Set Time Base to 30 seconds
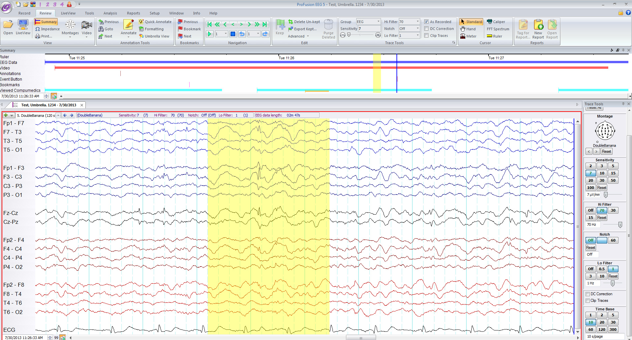The image size is (632, 340). tap(613, 322)
